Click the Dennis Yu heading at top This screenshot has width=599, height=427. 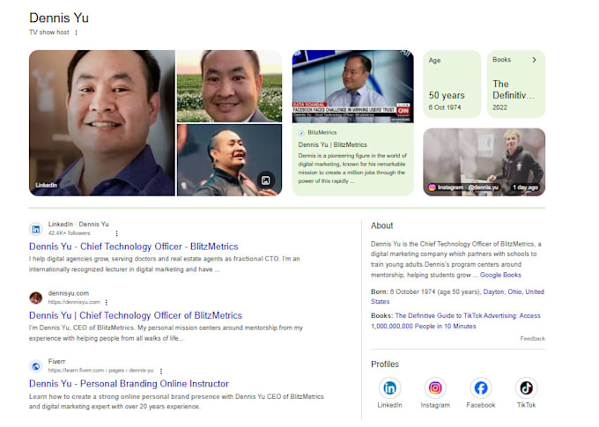tap(59, 18)
